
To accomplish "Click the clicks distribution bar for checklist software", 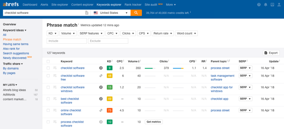I will (x=178, y=68).
